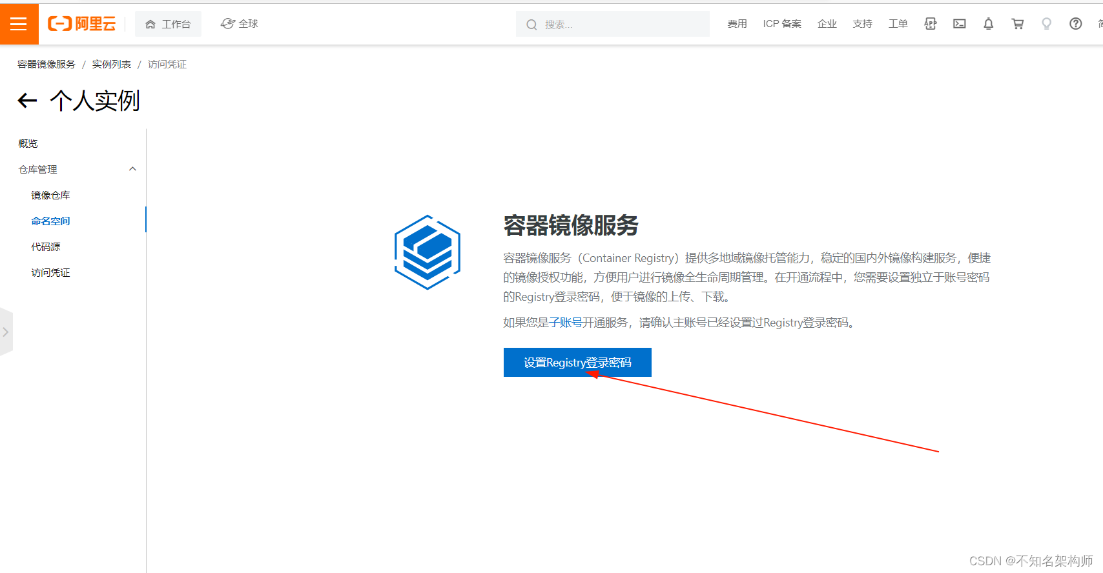Expand the collapsed left panel handle
Image resolution: width=1103 pixels, height=573 pixels.
point(6,332)
